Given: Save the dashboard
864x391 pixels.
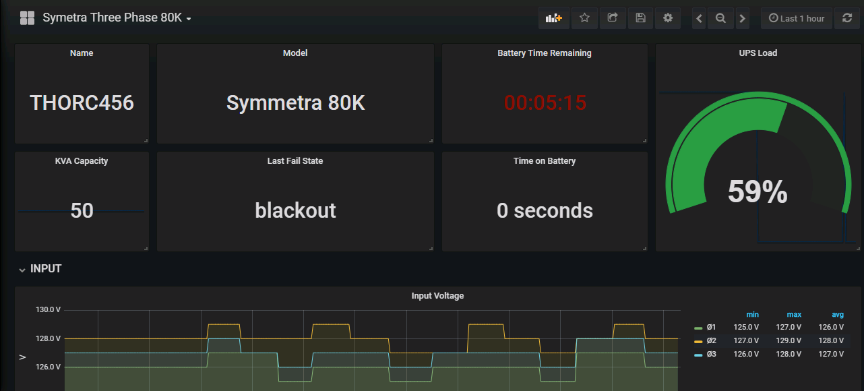Looking at the screenshot, I should 640,18.
